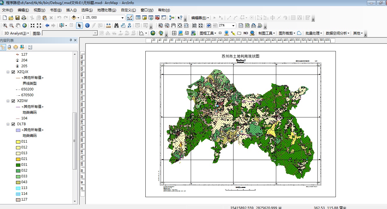Open the 地理处理 geoprocessing menu
The height and width of the screenshot is (209, 387).
tap(107, 10)
